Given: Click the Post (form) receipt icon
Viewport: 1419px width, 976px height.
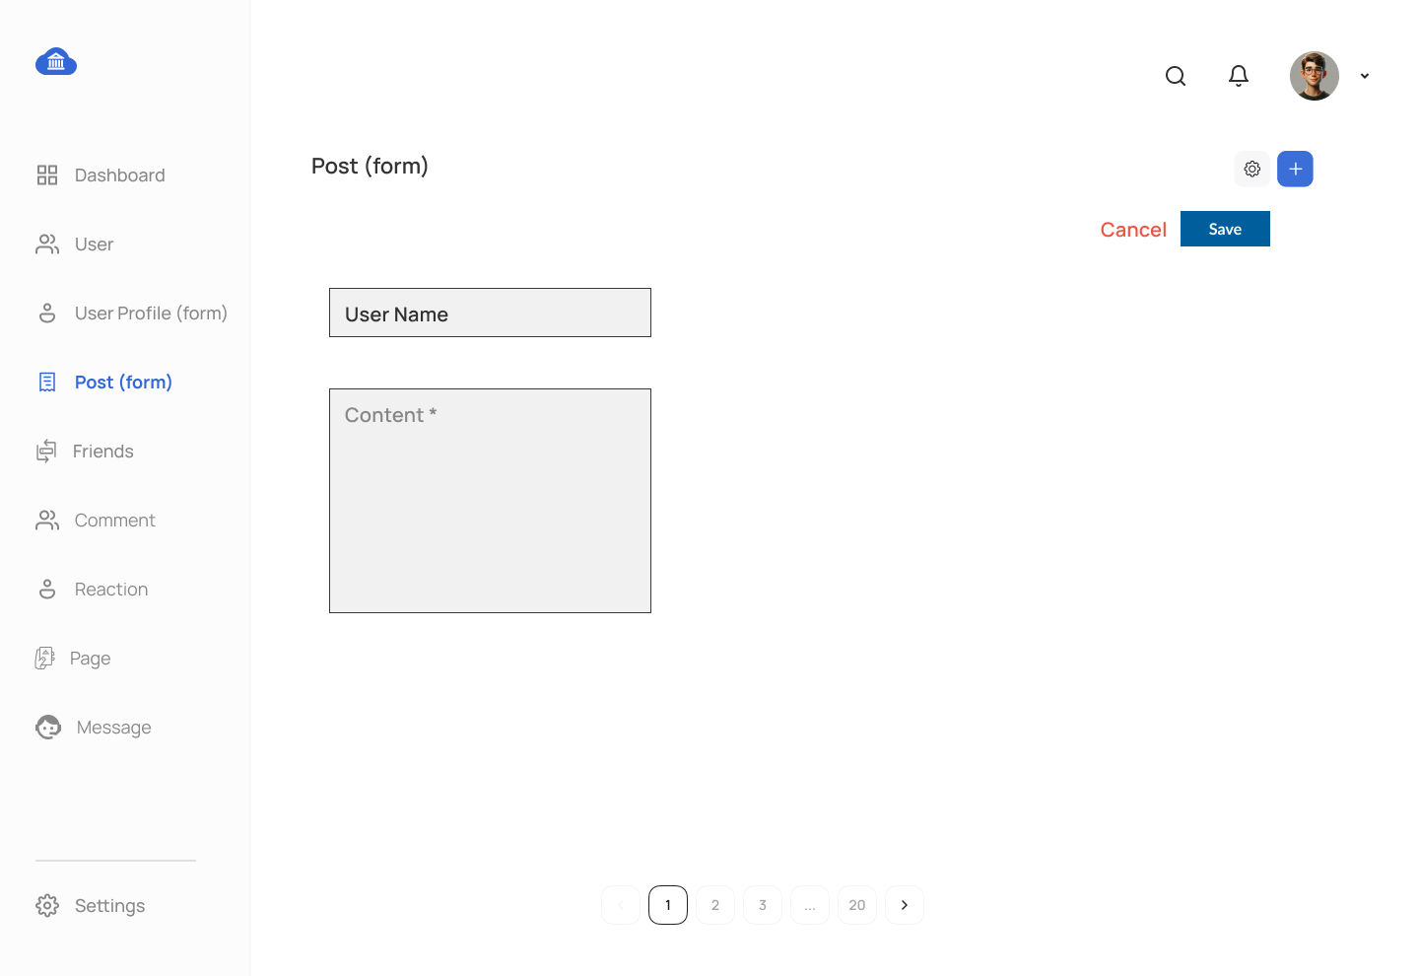Looking at the screenshot, I should point(47,383).
